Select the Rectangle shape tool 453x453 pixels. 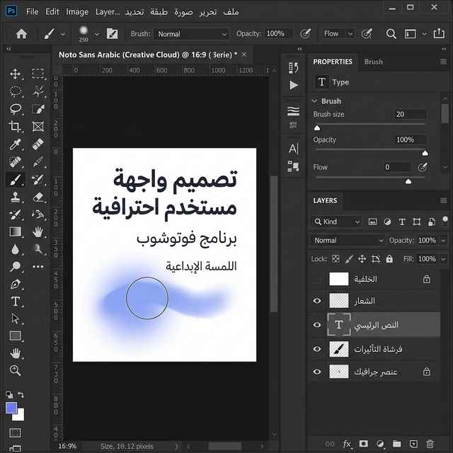(15, 336)
